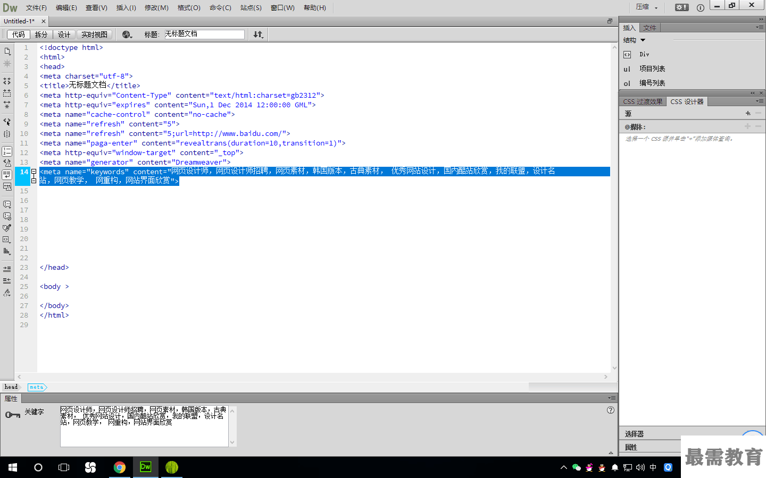
Task: Expand properties panel triangle
Action: coord(611,453)
